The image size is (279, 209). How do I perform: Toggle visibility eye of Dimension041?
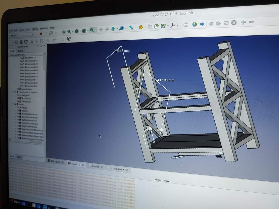pyautogui.click(x=21, y=61)
